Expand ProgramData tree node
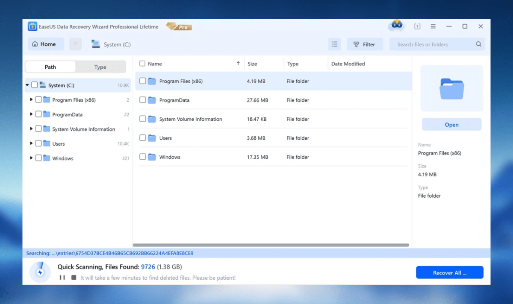The height and width of the screenshot is (304, 513). point(31,114)
